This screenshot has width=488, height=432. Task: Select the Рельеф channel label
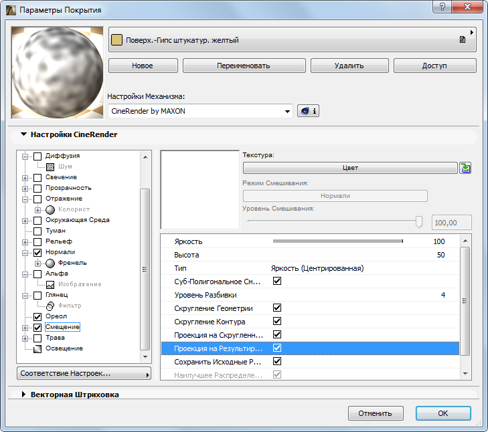coord(59,241)
